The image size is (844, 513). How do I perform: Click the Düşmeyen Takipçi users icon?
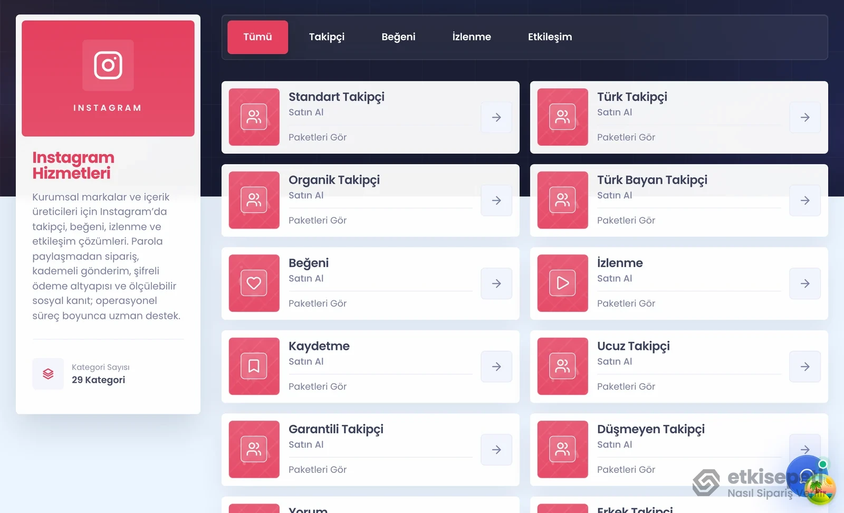coord(562,449)
